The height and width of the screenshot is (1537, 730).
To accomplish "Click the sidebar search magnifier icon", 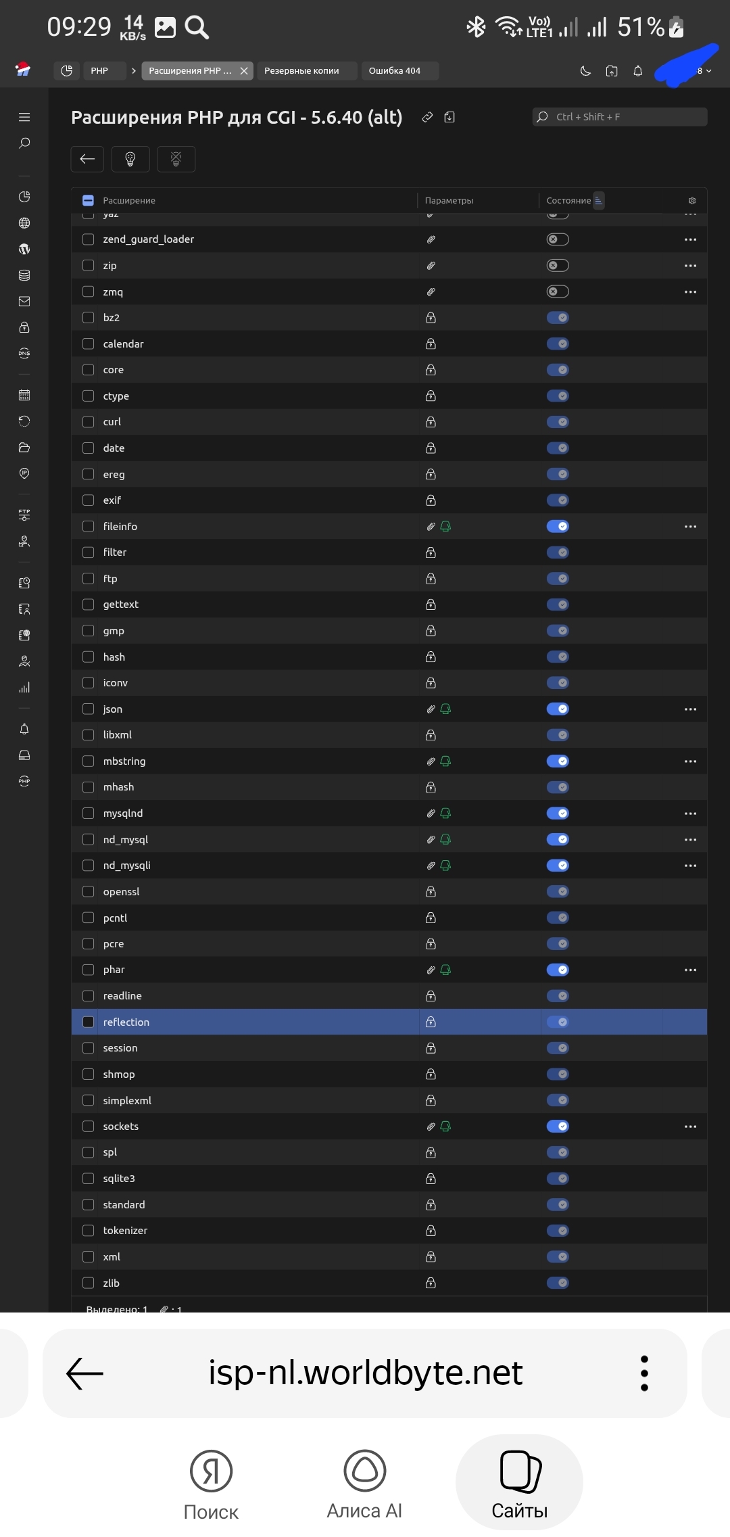I will 24,143.
